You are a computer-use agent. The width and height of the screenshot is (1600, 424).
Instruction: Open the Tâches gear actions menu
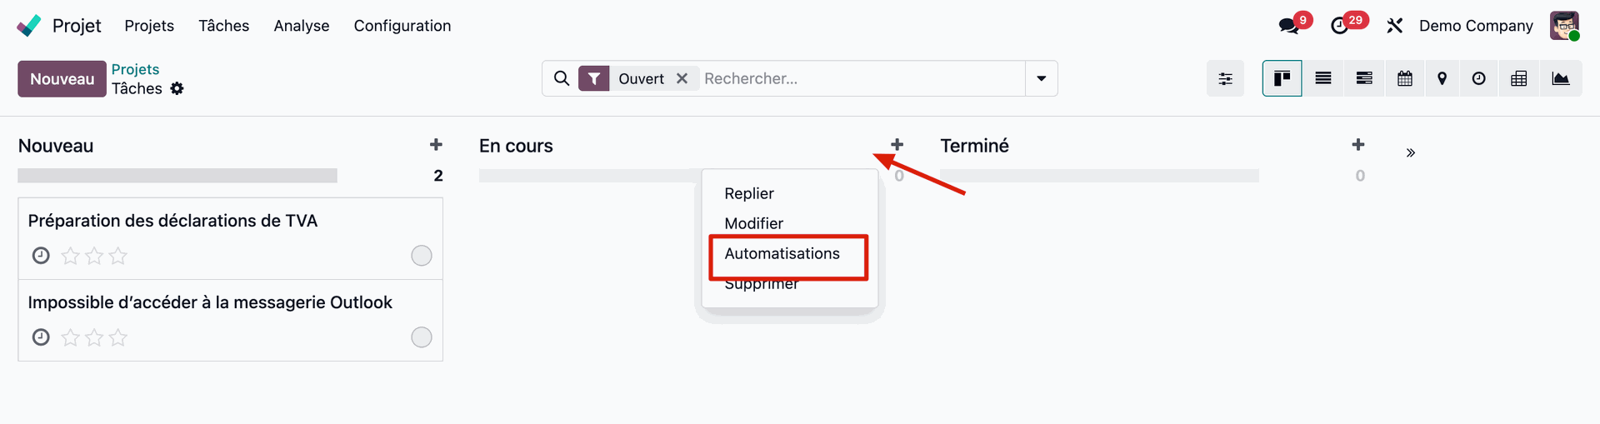177,88
